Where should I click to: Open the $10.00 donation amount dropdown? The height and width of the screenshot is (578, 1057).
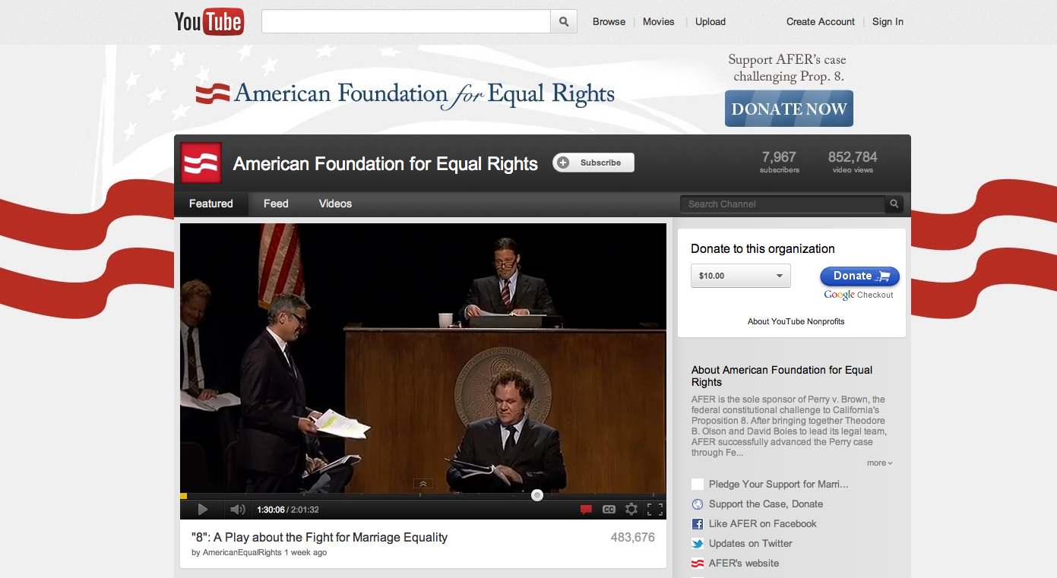(741, 276)
